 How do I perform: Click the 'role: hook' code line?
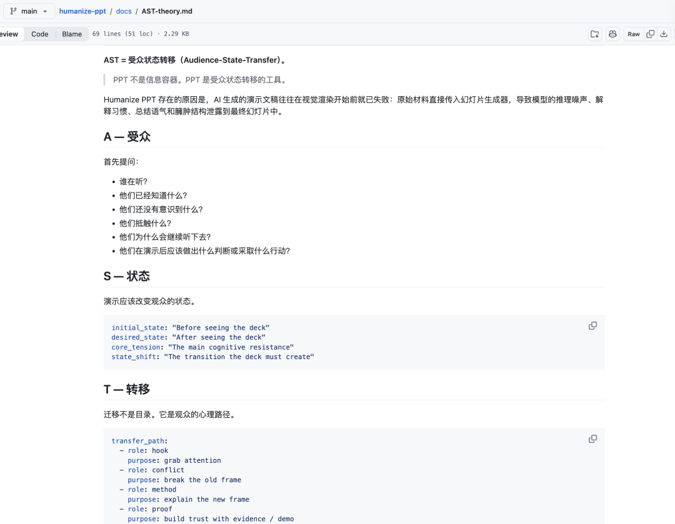pos(144,450)
